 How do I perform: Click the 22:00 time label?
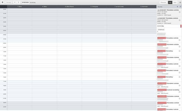pos(5,103)
